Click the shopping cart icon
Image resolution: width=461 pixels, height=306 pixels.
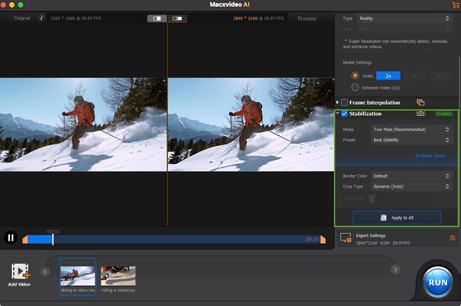pos(455,5)
